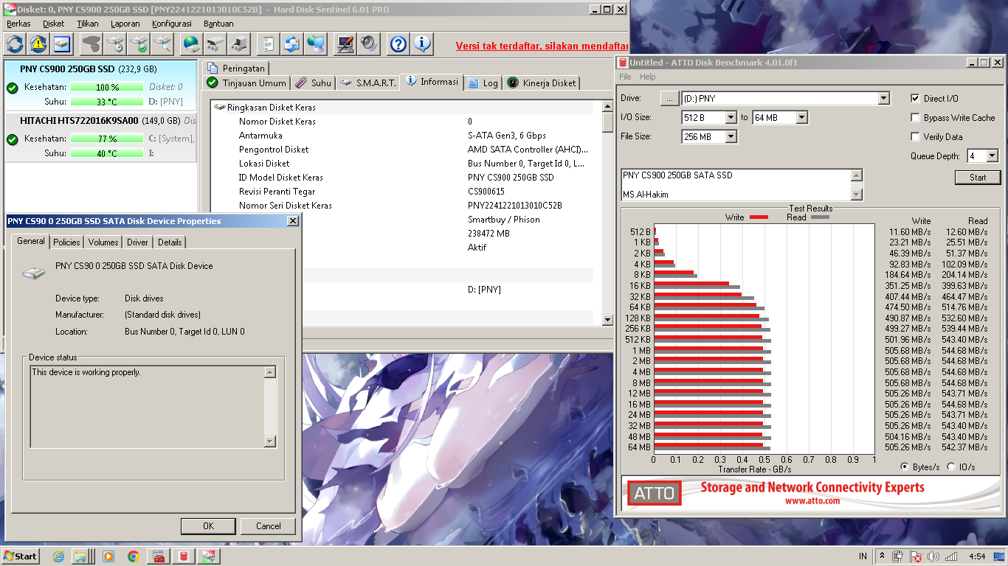This screenshot has width=1008, height=566.
Task: Enable Bypass Write Cache checkbox
Action: point(916,117)
